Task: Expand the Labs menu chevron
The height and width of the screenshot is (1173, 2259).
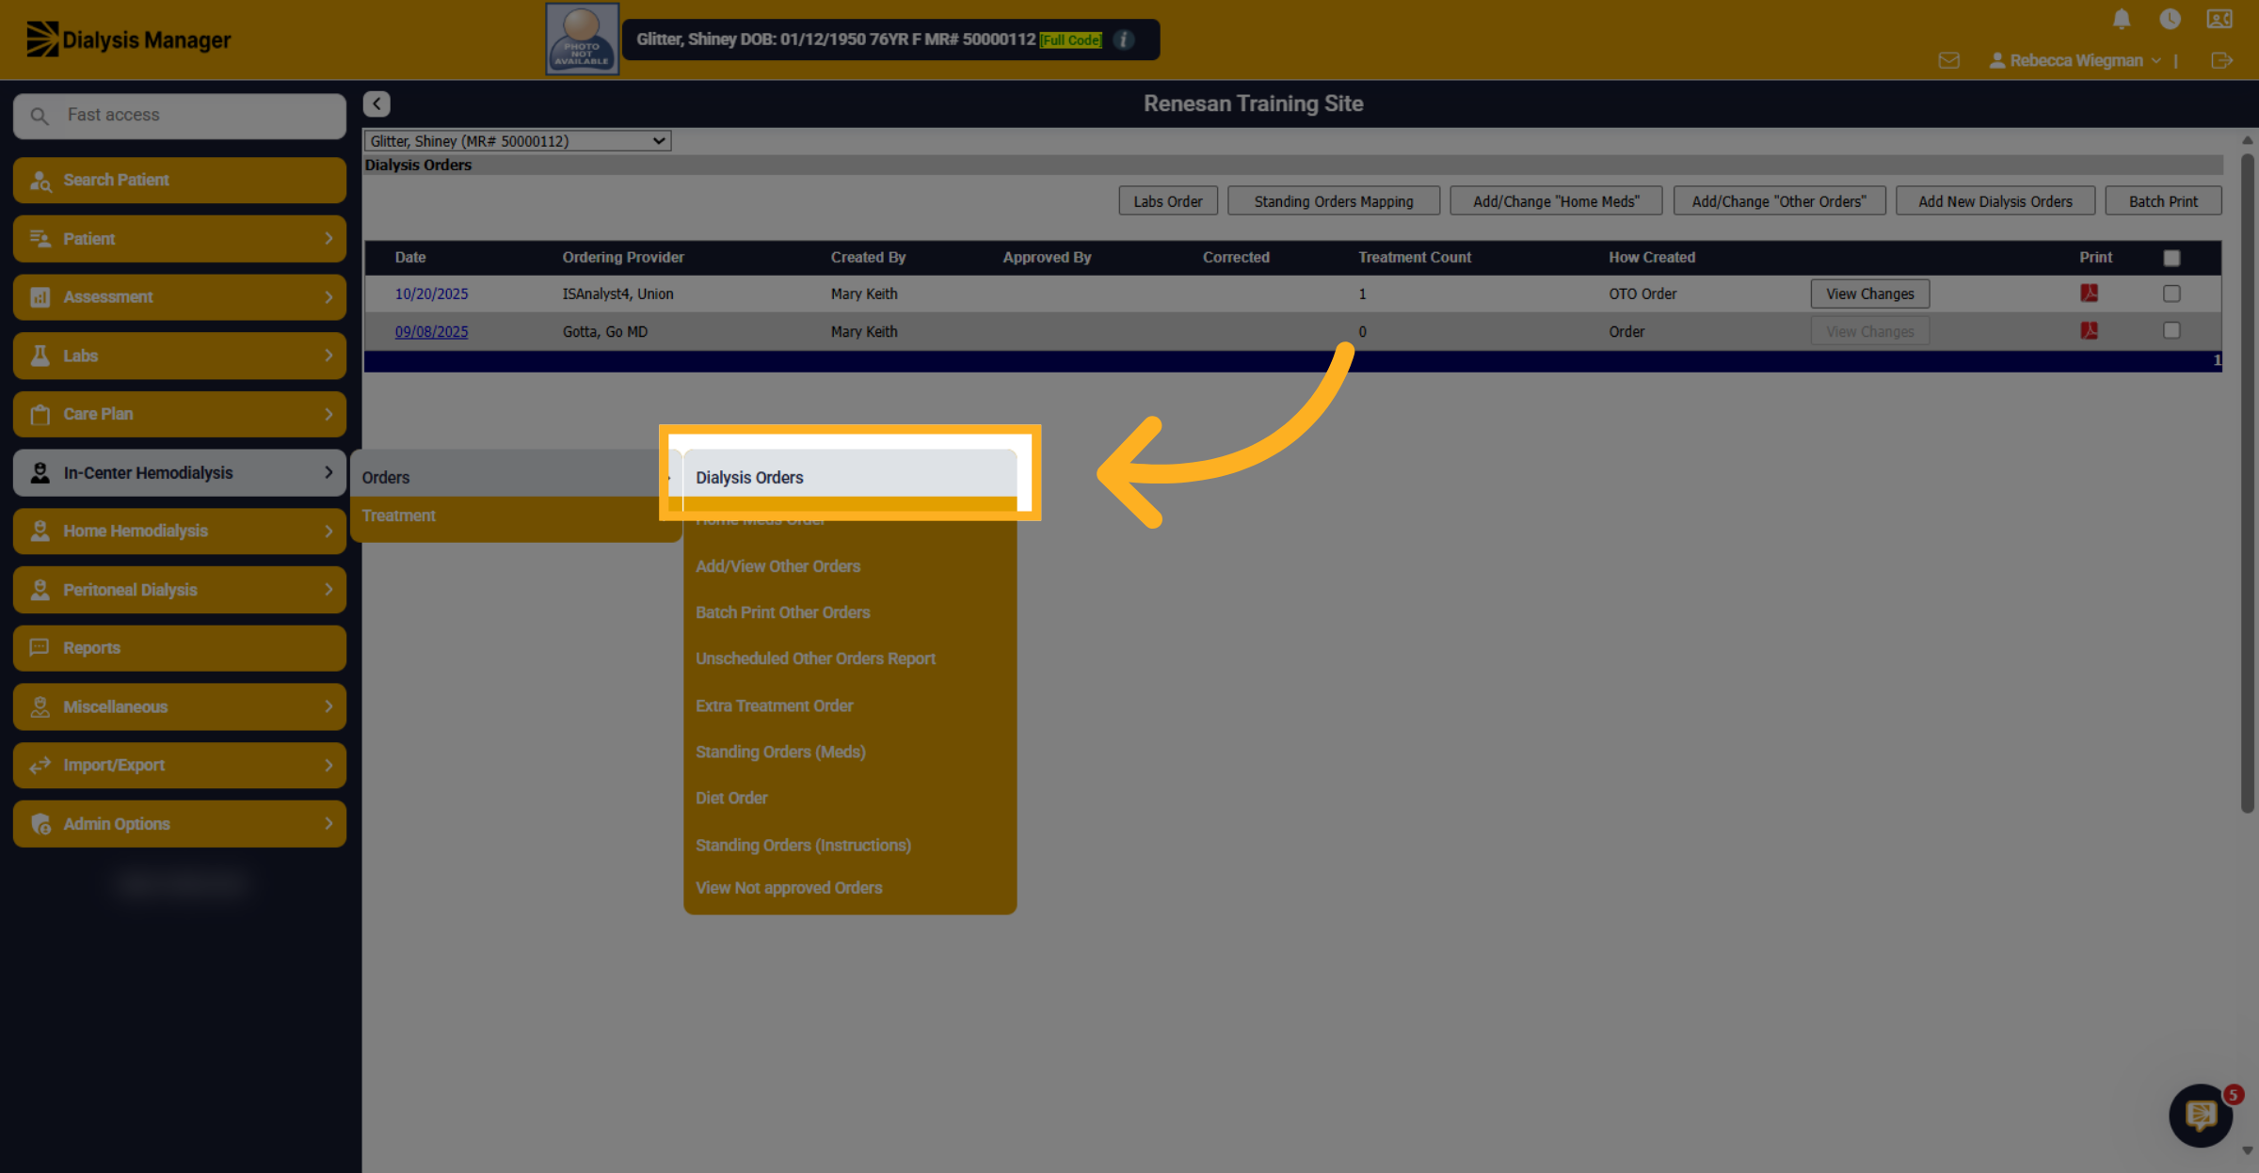Action: [328, 356]
